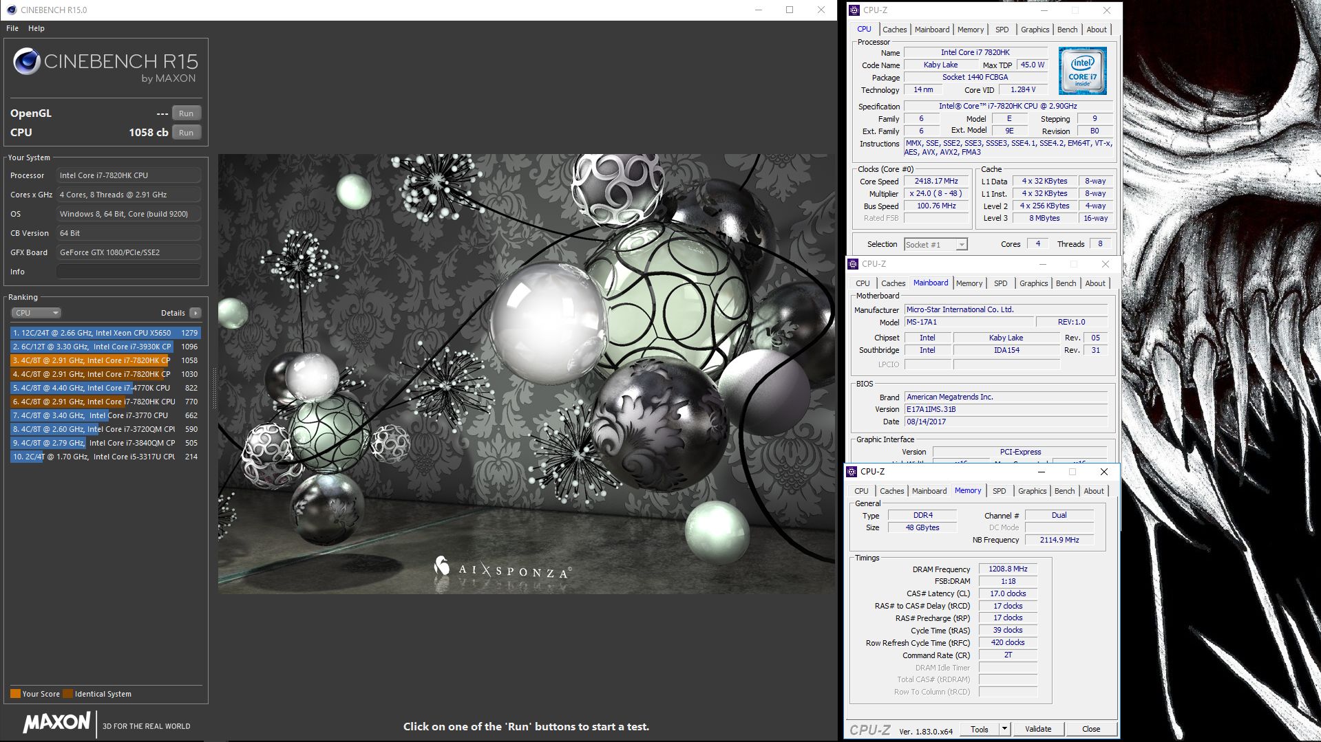
Task: Run the CPU benchmark
Action: (x=186, y=132)
